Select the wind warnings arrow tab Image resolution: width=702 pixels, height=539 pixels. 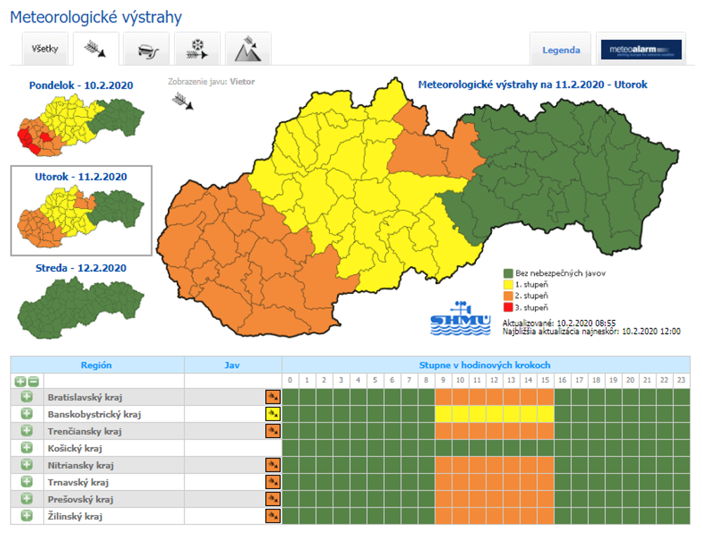(95, 49)
